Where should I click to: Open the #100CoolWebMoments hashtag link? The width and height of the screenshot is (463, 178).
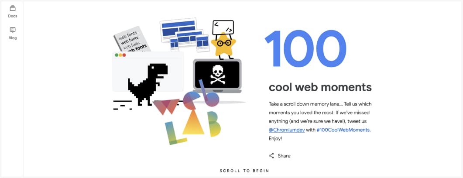tap(343, 130)
